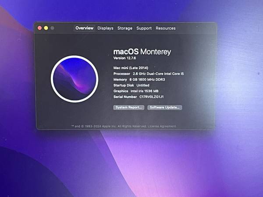
Task: Open the License Agreement link
Action: pos(162,126)
